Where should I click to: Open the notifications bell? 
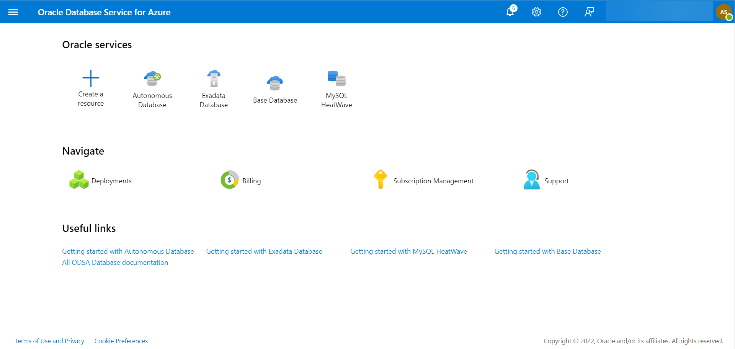pyautogui.click(x=511, y=11)
